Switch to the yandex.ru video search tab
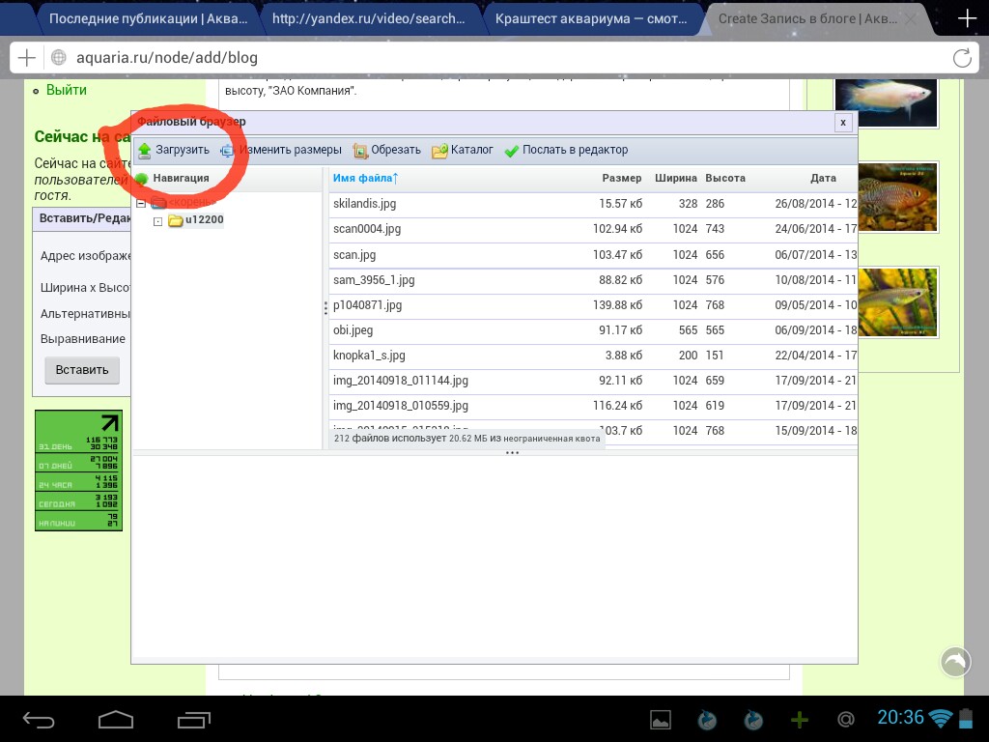 pos(368,19)
